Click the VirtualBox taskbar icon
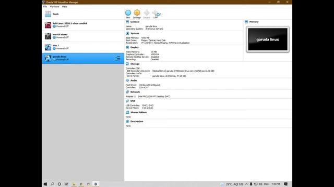Image resolution: width=334 pixels, height=187 pixels. [x=96, y=184]
